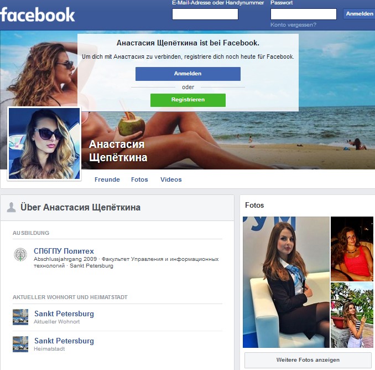375x370 pixels.
Task: Click the blue Anmelden button in signup box
Action: [x=188, y=74]
